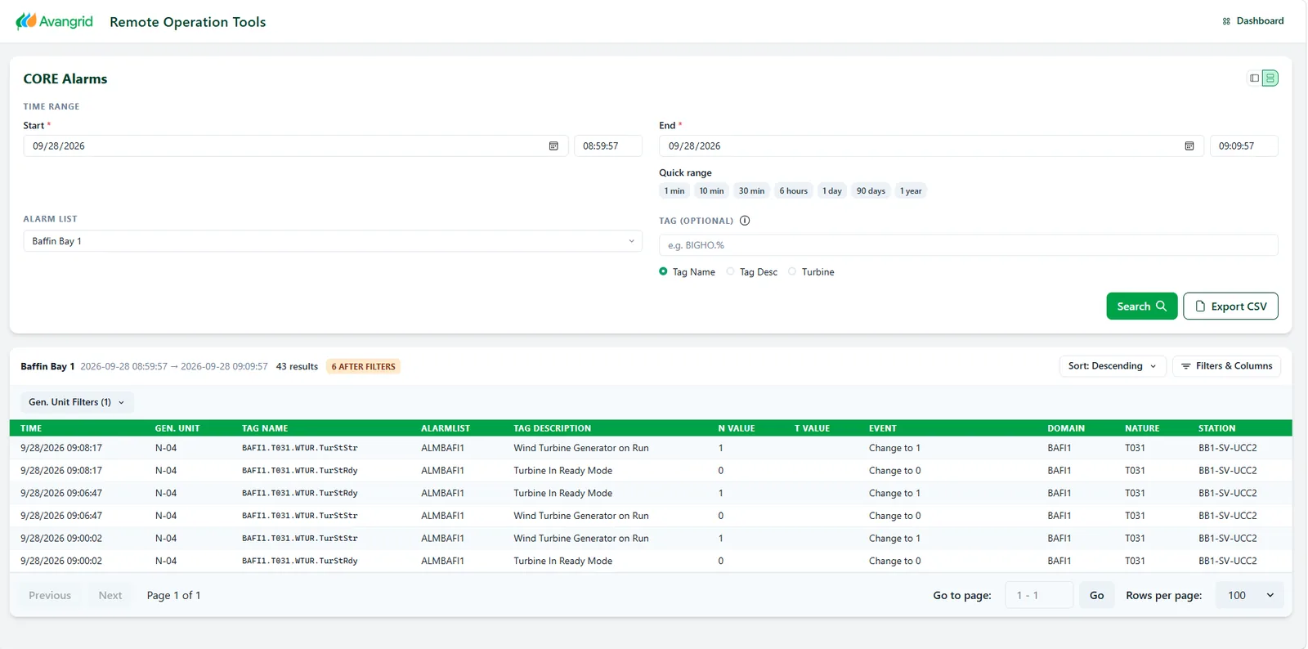Choose the 1 min quick range
Image resolution: width=1308 pixels, height=649 pixels.
coord(674,191)
